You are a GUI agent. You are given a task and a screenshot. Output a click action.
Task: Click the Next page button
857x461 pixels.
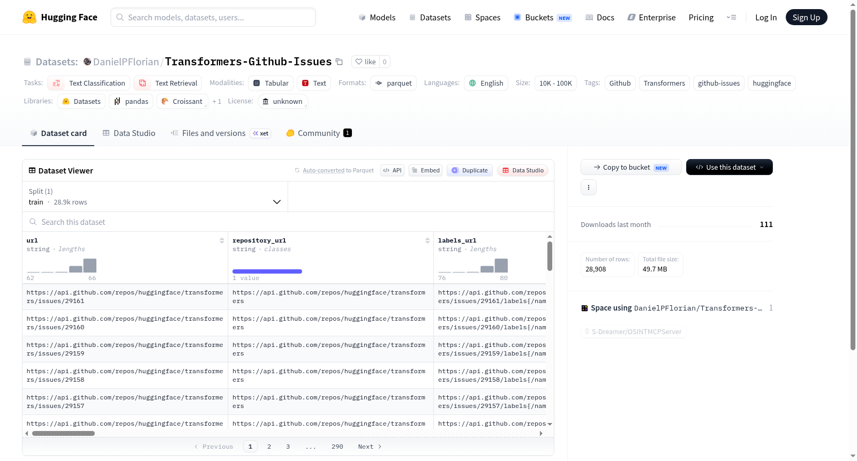(370, 447)
